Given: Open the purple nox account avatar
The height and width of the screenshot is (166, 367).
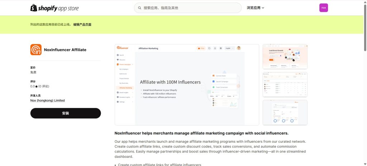Looking at the screenshot, I should (323, 8).
